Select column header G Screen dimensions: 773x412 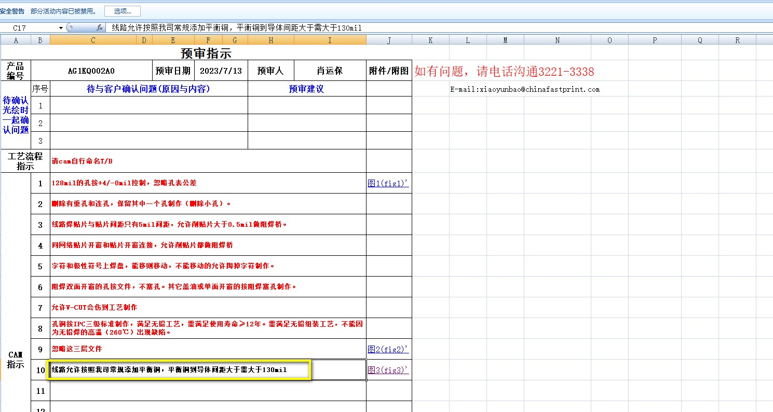coord(235,40)
